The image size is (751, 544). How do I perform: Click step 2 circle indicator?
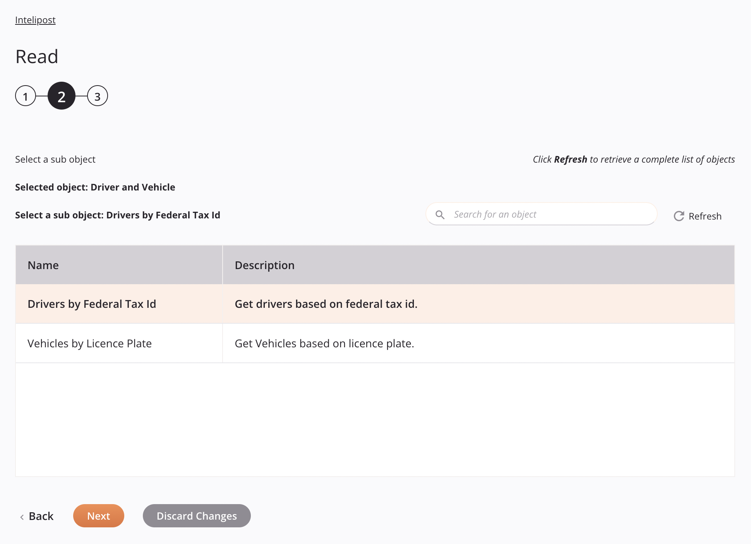pyautogui.click(x=61, y=96)
